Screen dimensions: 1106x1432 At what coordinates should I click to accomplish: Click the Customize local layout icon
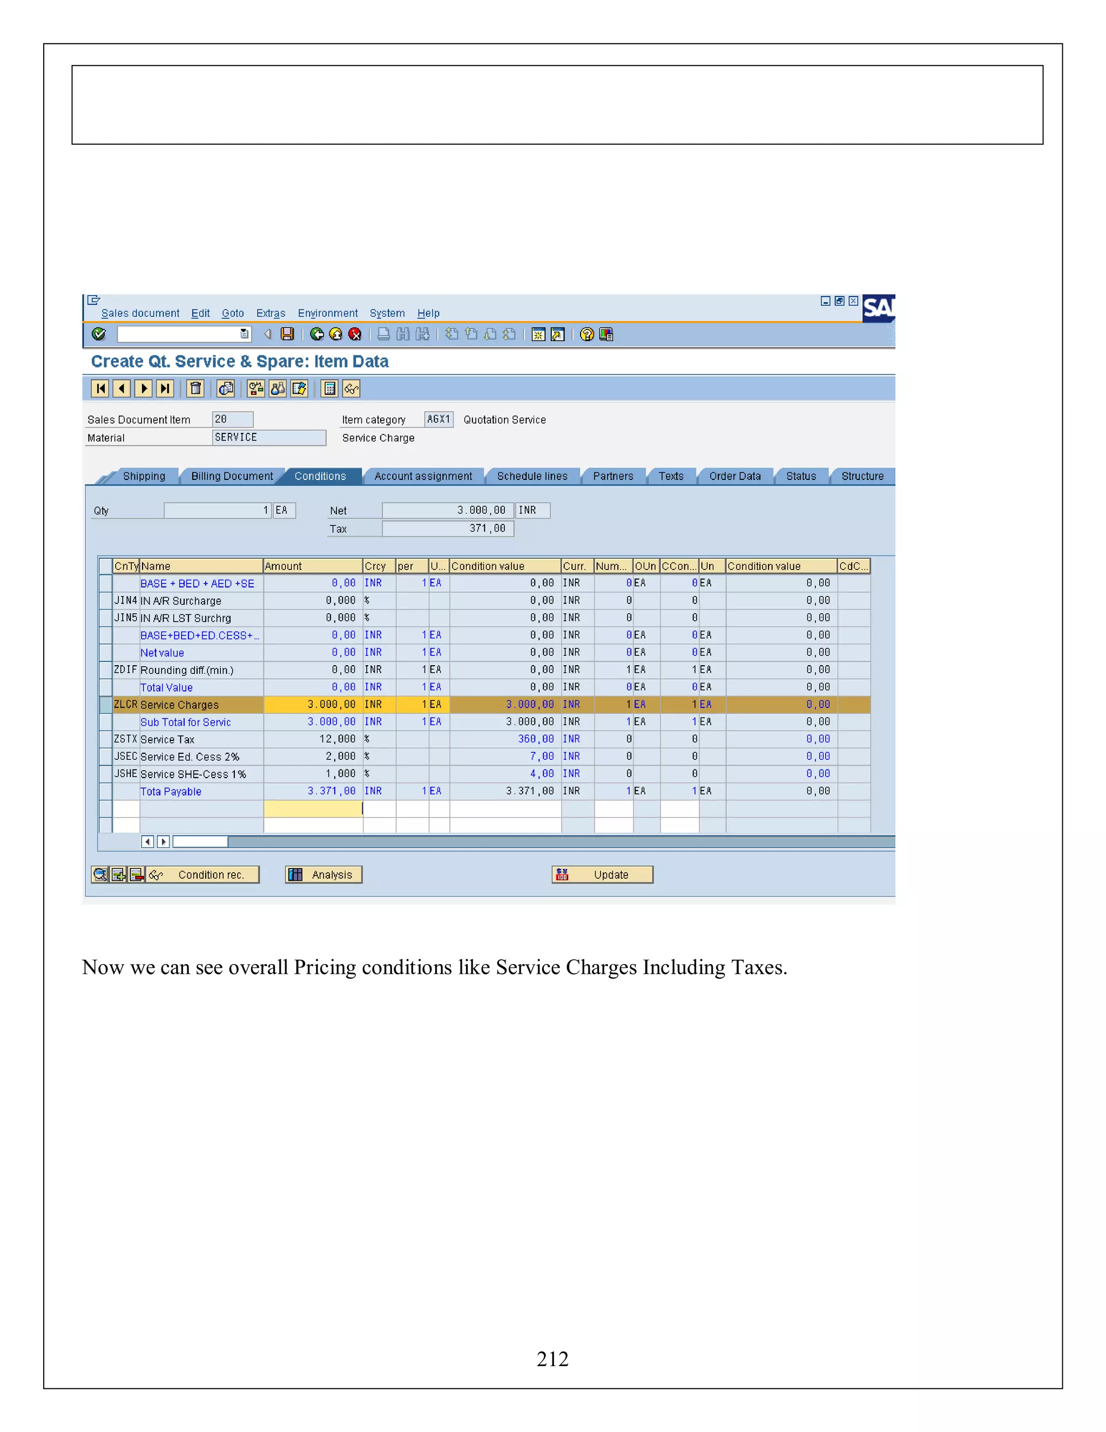[606, 334]
